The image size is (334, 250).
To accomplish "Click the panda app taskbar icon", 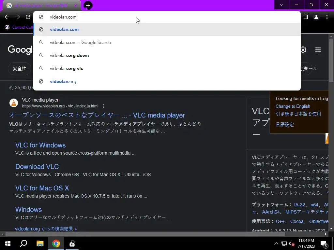I will click(72, 243).
